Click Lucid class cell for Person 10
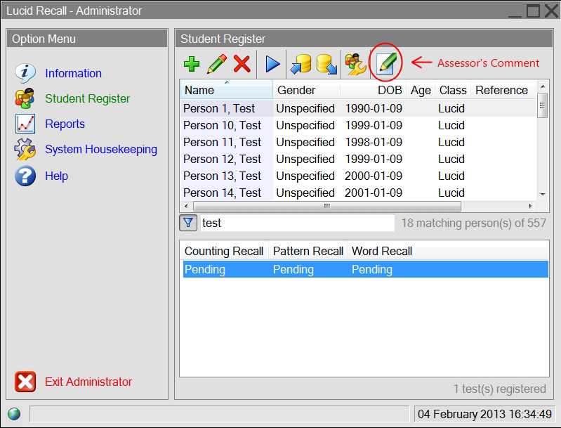 451,125
